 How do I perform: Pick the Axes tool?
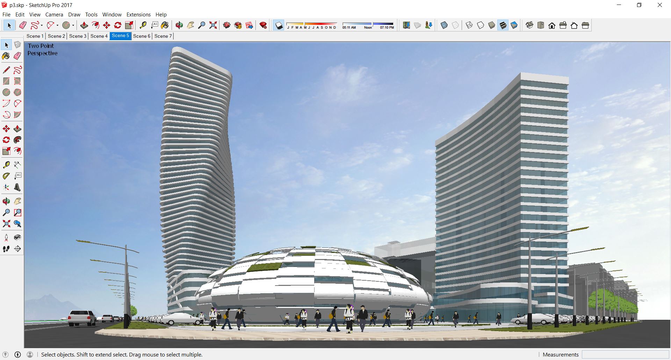6,187
